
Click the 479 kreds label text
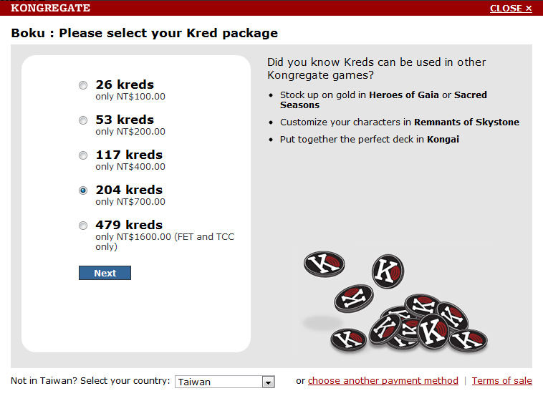(129, 225)
